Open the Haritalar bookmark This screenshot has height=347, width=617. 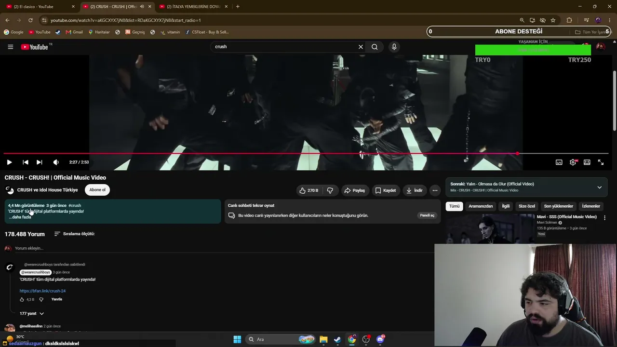click(99, 32)
